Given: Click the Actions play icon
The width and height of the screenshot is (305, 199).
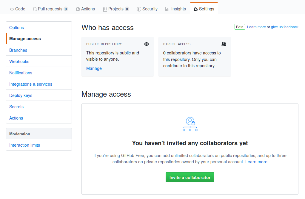Looking at the screenshot, I should (x=78, y=9).
